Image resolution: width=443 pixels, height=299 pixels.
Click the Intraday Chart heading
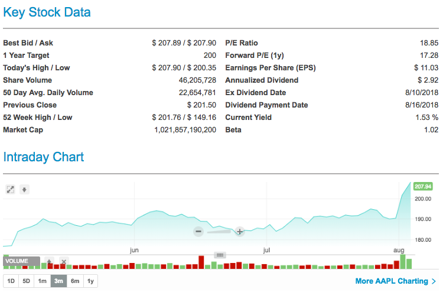[x=44, y=157]
